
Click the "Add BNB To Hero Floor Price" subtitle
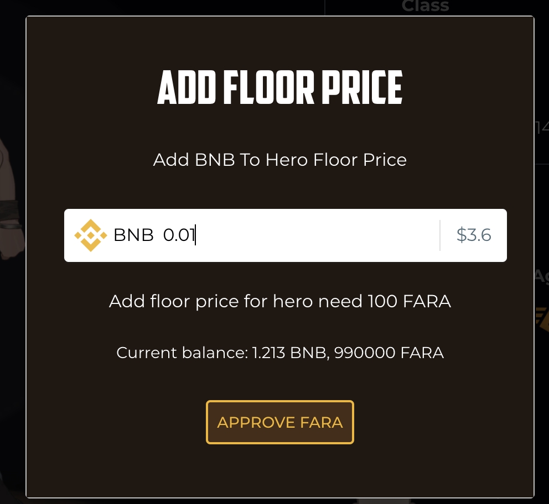(280, 160)
